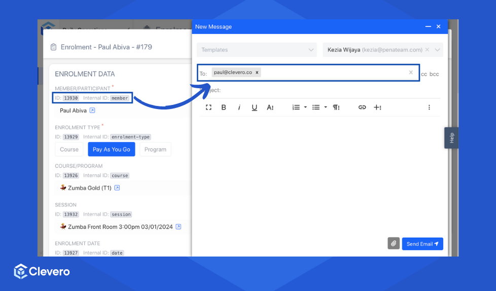Clear all recipients in To field
The height and width of the screenshot is (291, 496).
coord(411,72)
